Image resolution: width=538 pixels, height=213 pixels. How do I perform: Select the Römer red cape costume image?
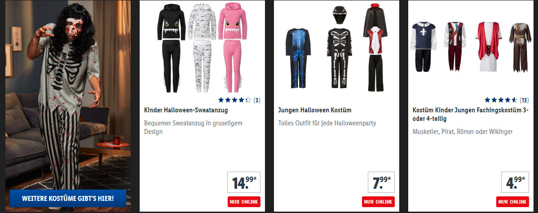tap(489, 47)
